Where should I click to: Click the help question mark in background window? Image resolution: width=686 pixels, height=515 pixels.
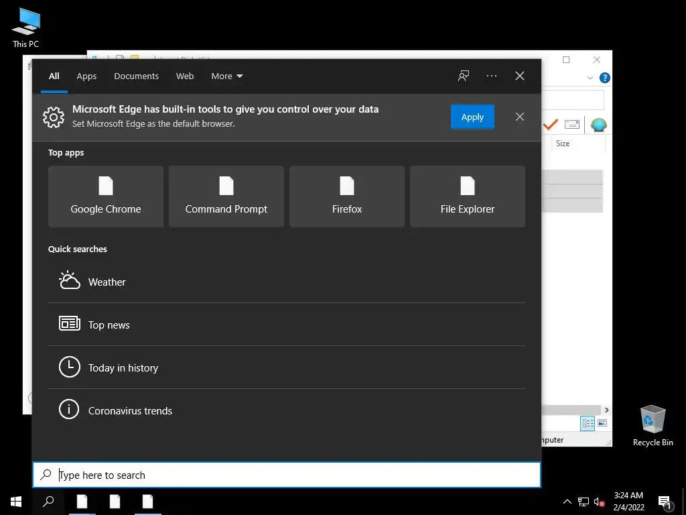click(x=605, y=78)
